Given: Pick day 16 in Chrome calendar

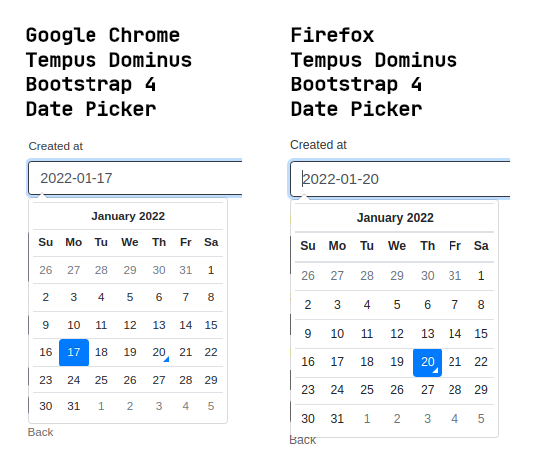Looking at the screenshot, I should click(x=46, y=352).
